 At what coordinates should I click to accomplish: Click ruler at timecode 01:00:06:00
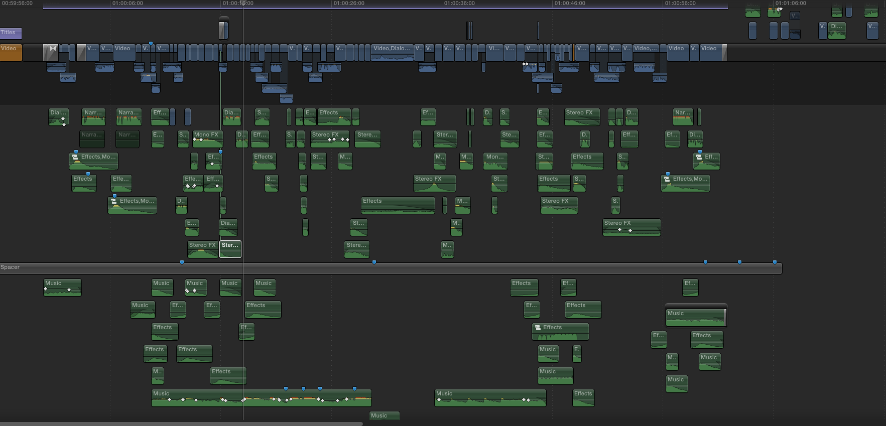(128, 3)
